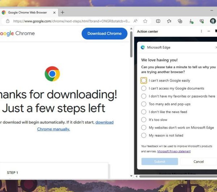The height and width of the screenshot is (192, 217).
Task: Click the page scrollbar up arrow
Action: [131, 29]
